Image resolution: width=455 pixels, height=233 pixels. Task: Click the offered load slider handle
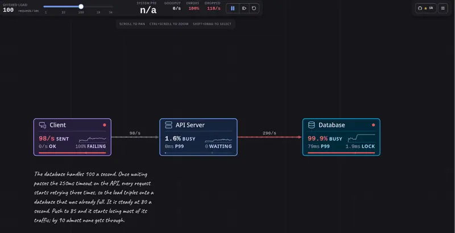pyautogui.click(x=81, y=7)
